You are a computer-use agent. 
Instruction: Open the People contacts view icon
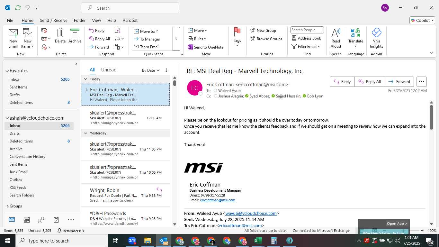(41, 220)
